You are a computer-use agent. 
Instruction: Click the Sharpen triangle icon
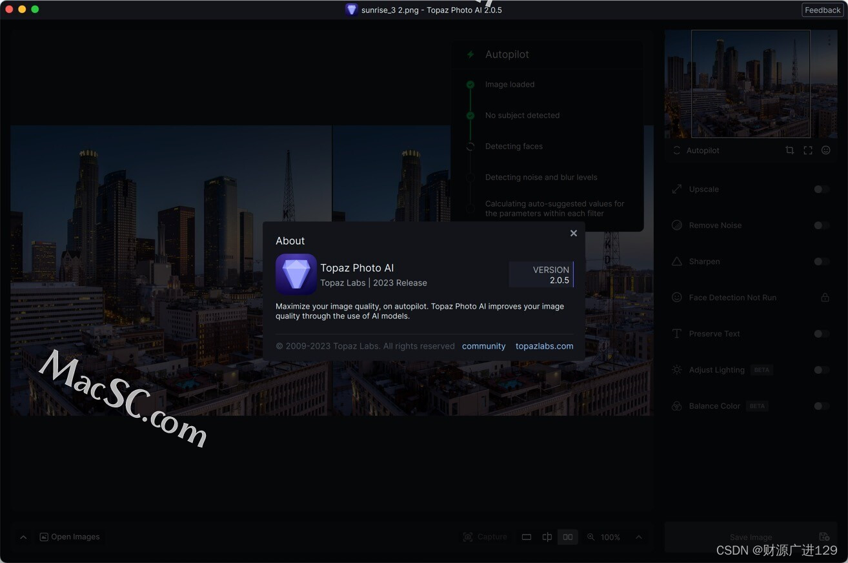[x=677, y=261]
